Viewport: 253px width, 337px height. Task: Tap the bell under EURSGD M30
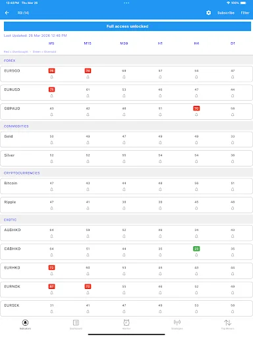tap(124, 77)
